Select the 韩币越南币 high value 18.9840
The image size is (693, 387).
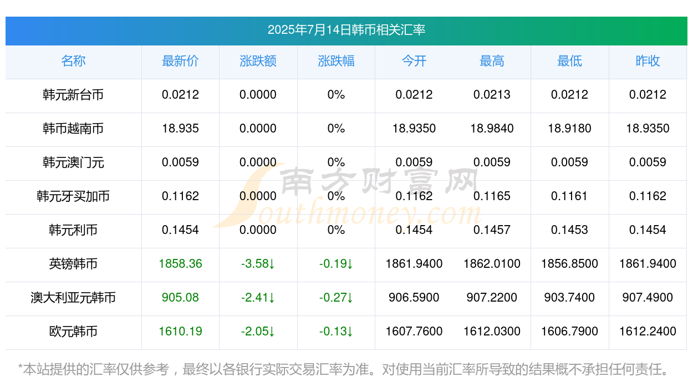click(x=492, y=129)
